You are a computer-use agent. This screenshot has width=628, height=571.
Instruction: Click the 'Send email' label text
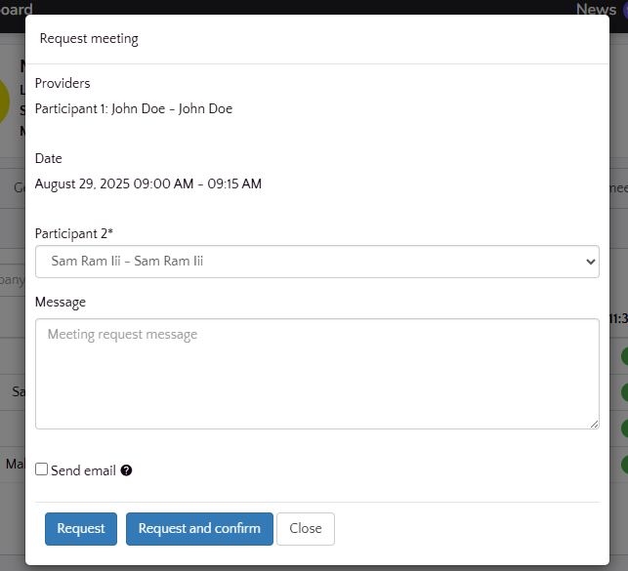point(83,470)
